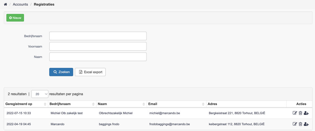Add user for Michiel Olb zakelijk test row

306,113
